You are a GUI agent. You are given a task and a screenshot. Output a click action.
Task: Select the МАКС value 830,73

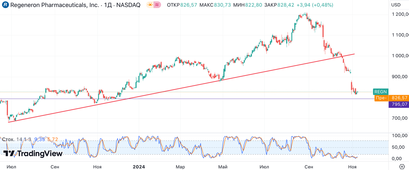222,5
